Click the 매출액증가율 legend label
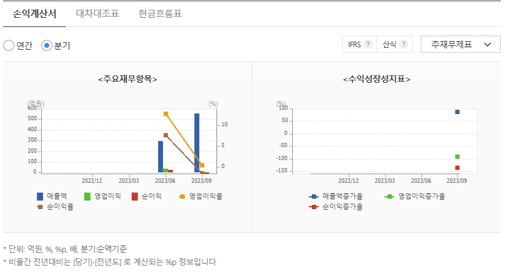Viewport: 510px width, 276px height. point(343,196)
